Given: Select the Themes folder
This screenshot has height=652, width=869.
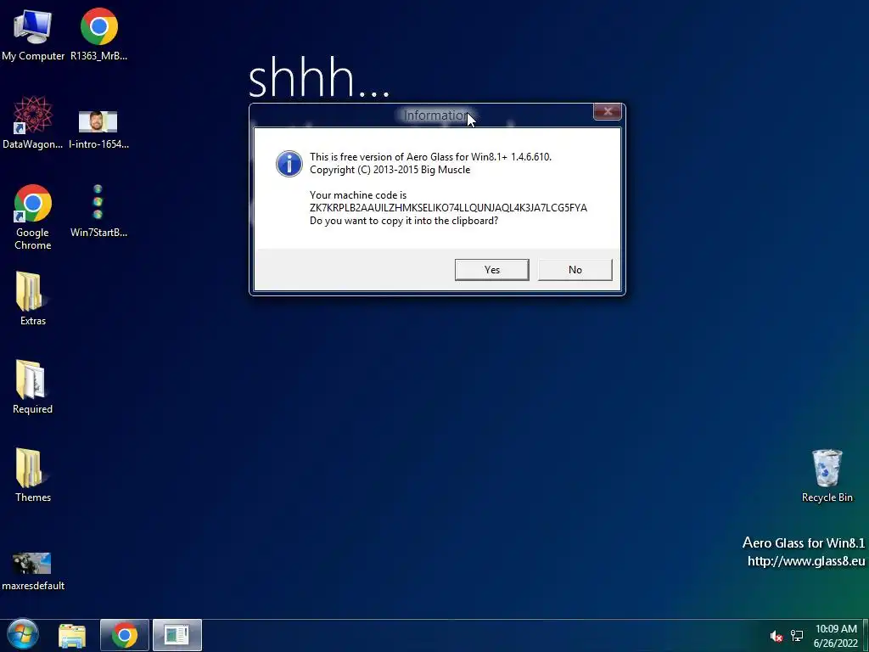Looking at the screenshot, I should [32, 475].
